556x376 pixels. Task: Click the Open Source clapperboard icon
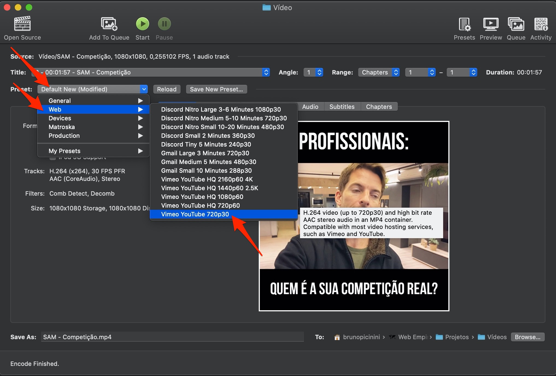coord(22,24)
